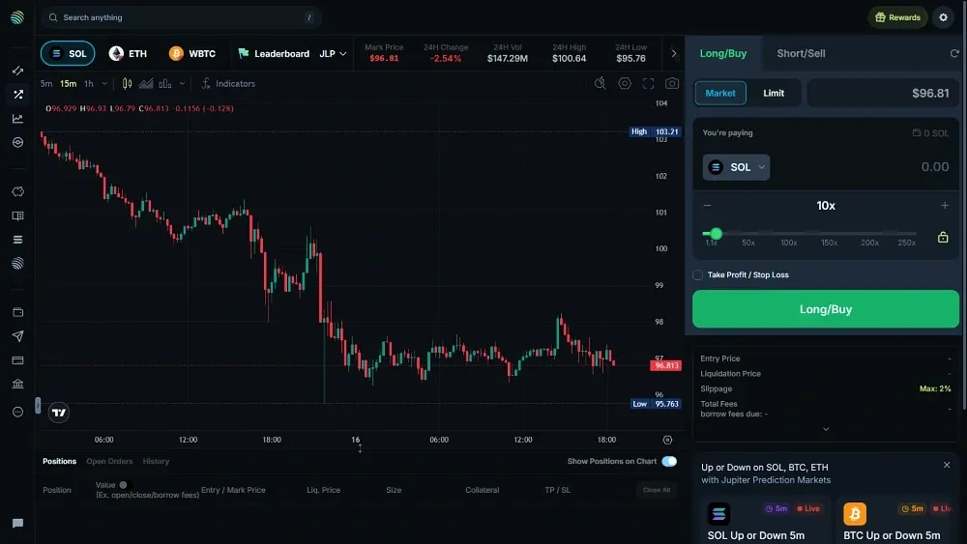Open the SOL Up or Down 5m card

click(765, 521)
